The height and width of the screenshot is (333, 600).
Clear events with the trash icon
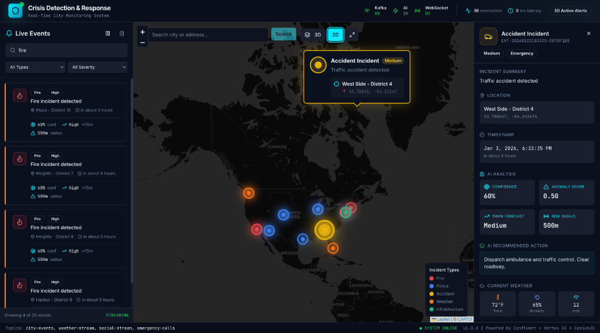click(x=122, y=33)
